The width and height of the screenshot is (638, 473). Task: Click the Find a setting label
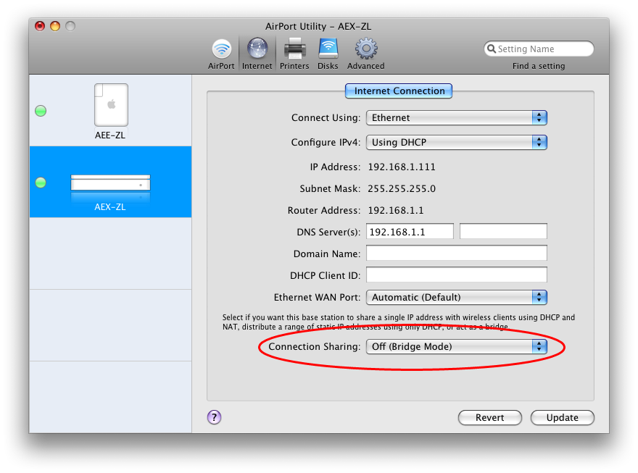point(539,66)
